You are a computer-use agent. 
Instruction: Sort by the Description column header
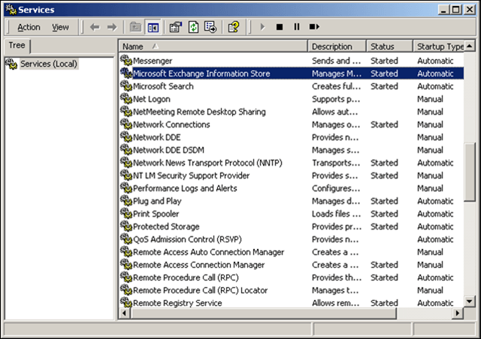(x=337, y=46)
